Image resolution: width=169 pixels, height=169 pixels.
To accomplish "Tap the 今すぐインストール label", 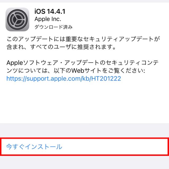I will tap(34, 147).
